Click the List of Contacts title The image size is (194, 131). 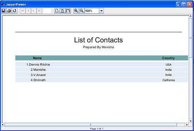point(98,40)
